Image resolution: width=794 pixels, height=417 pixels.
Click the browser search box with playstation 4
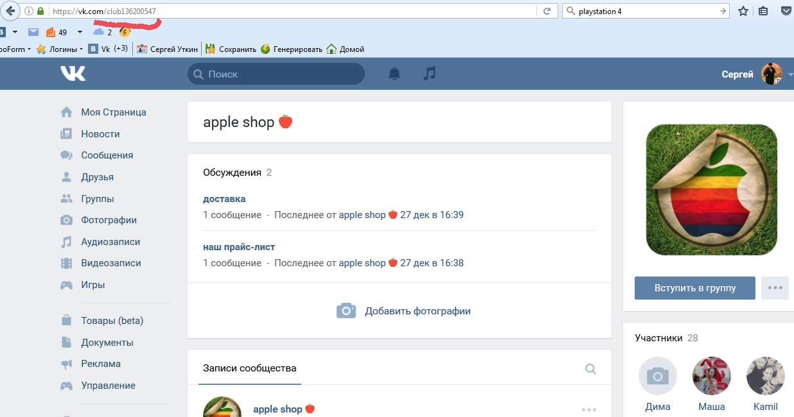click(646, 11)
